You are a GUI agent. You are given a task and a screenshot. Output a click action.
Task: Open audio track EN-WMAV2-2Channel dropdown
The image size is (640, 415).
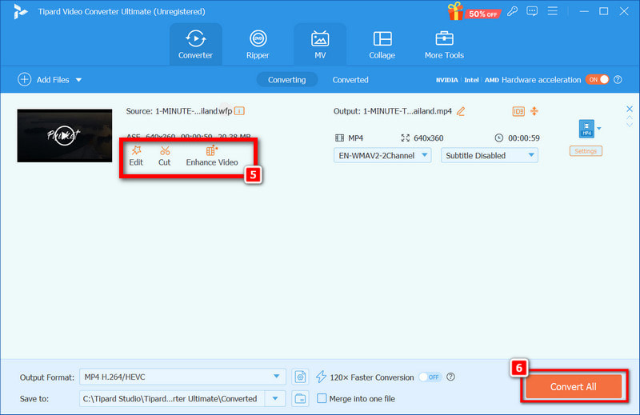(x=382, y=155)
